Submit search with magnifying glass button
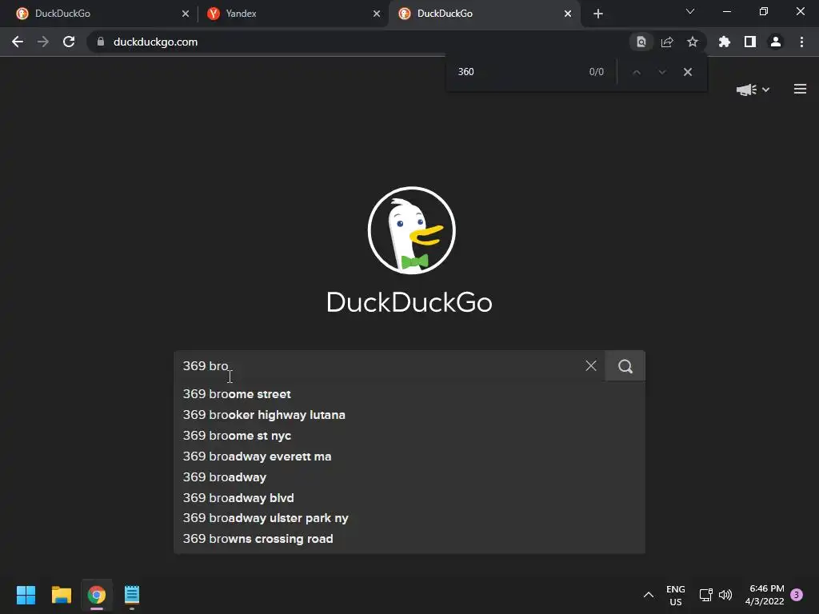 point(625,366)
